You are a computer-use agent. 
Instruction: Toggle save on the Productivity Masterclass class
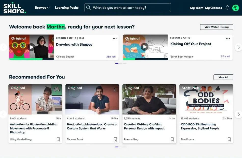point(115,139)
